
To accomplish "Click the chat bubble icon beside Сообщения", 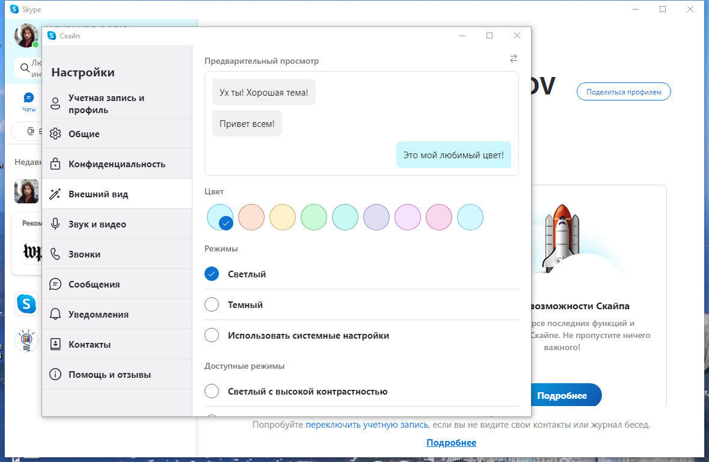I will tap(55, 284).
